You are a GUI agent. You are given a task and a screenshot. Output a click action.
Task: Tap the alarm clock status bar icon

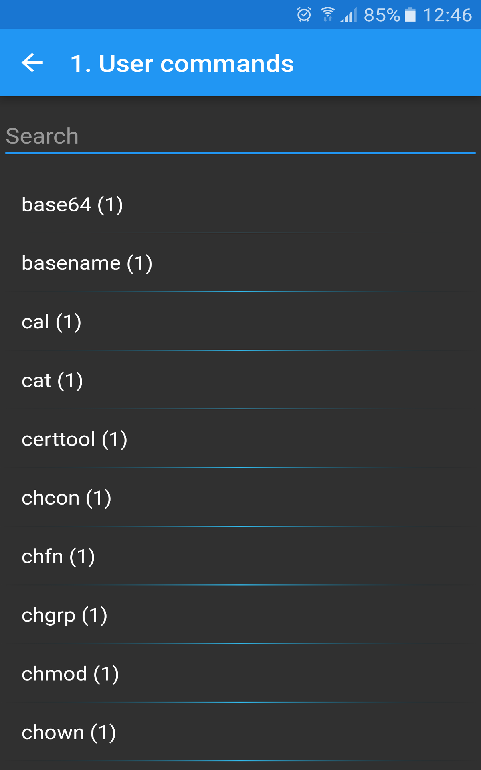pos(303,15)
